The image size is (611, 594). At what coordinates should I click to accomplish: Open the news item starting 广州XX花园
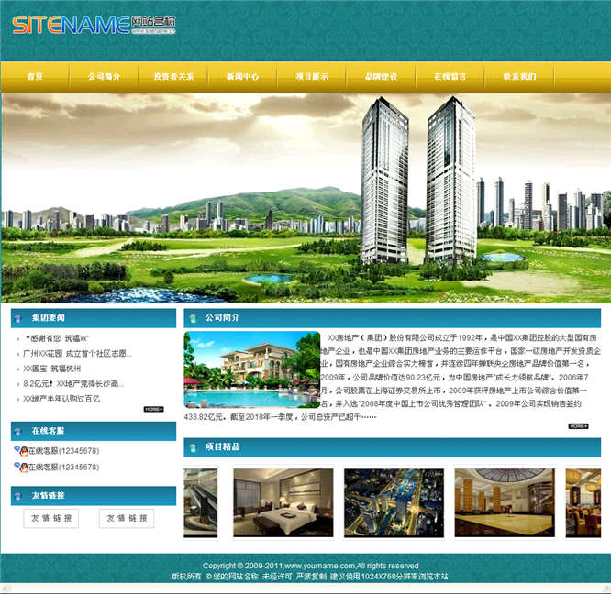click(77, 354)
